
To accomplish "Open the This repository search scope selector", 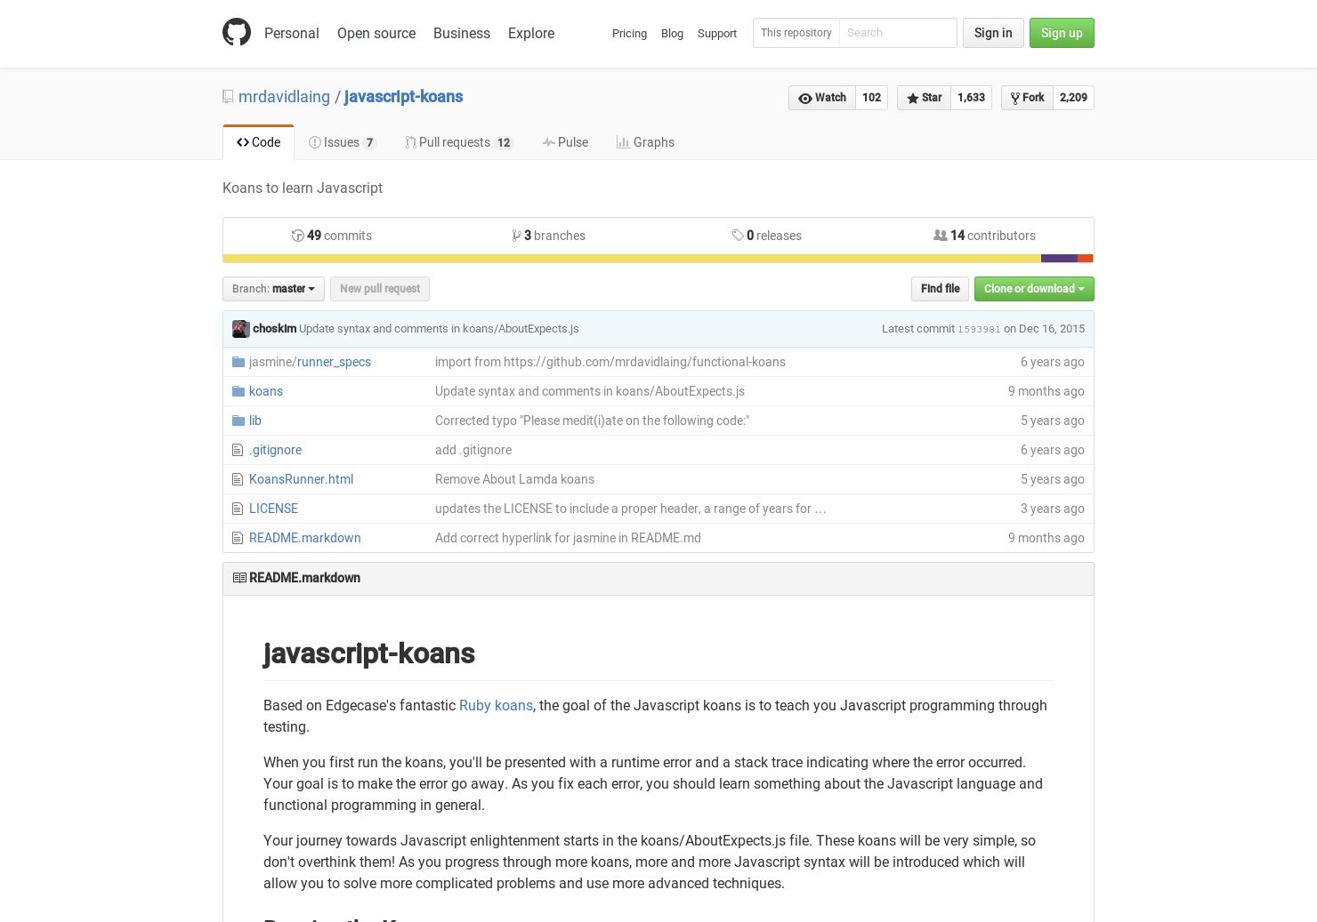I will [x=796, y=33].
